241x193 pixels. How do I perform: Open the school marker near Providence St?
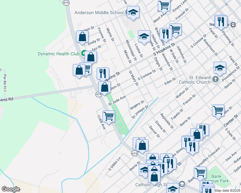220,68
